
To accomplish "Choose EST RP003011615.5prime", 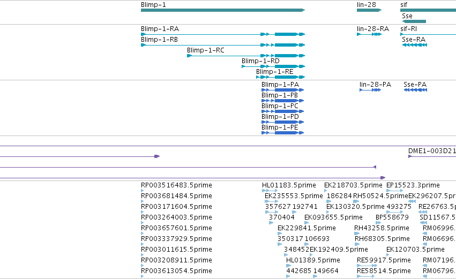I will 176,250.
